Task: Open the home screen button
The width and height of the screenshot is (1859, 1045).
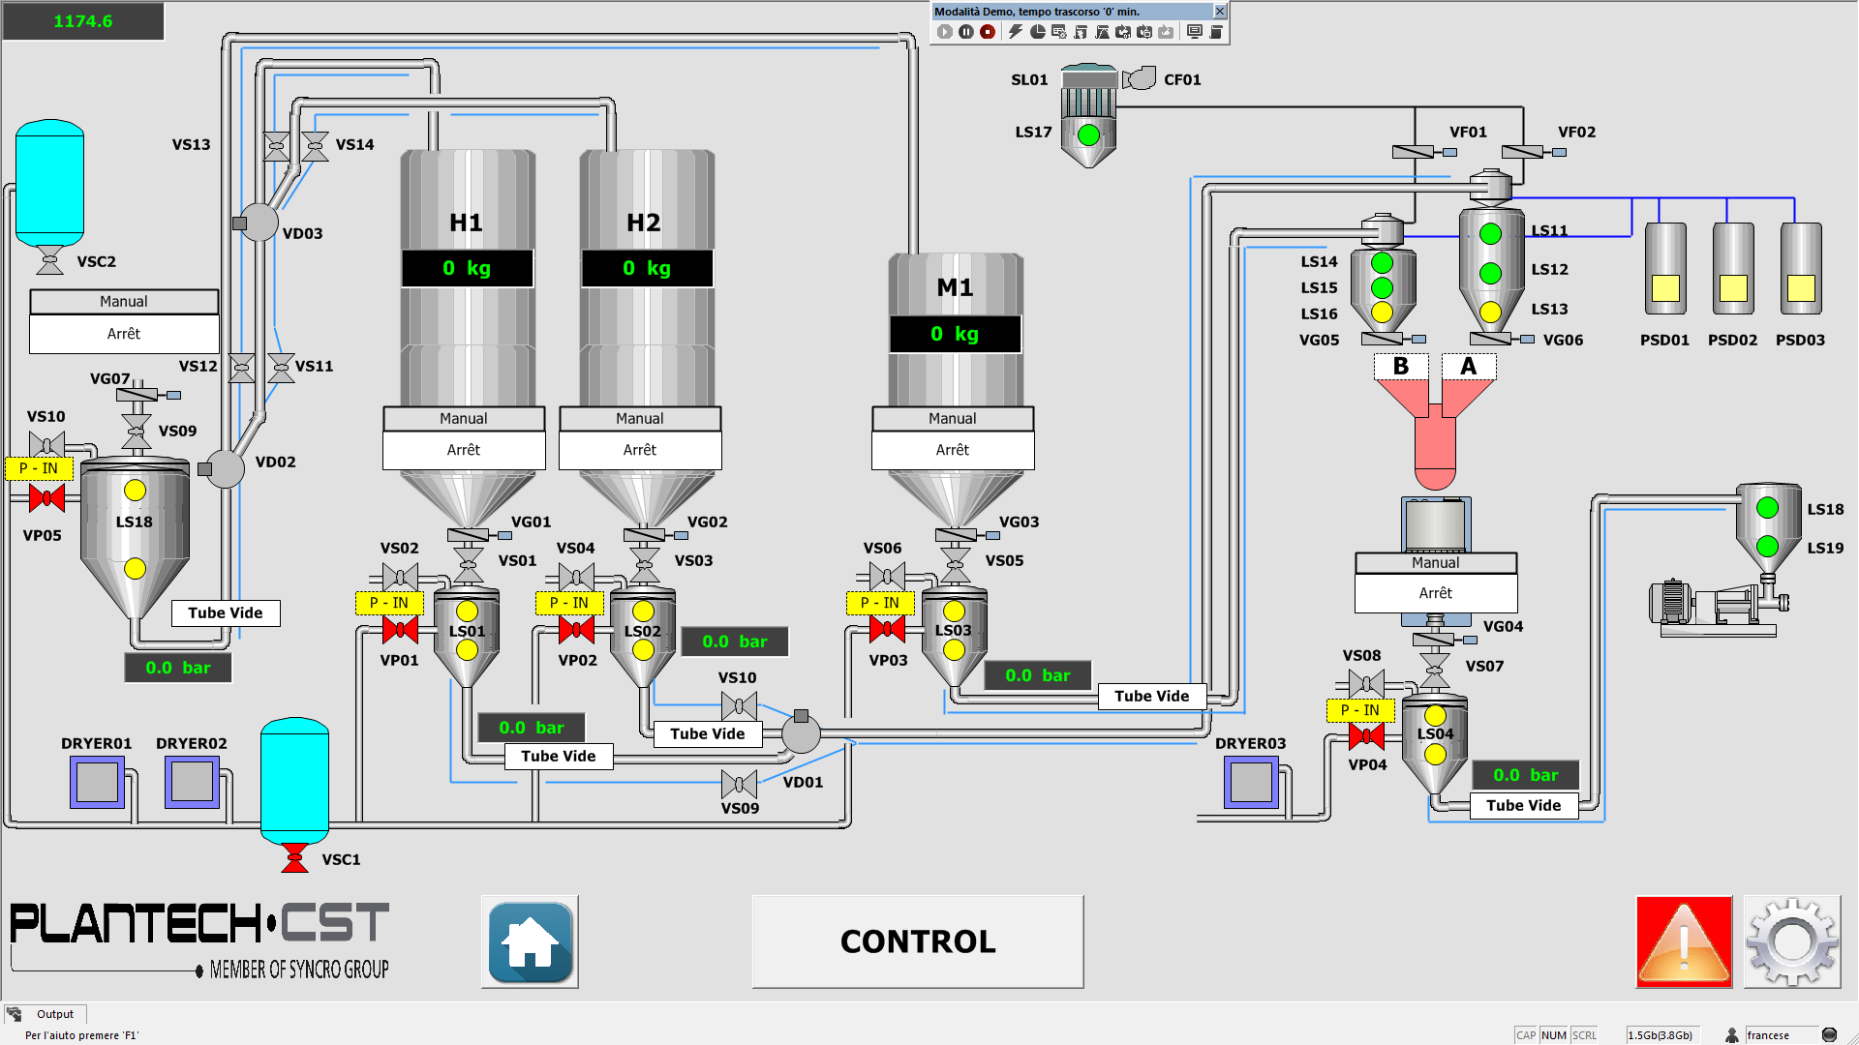Action: click(x=530, y=941)
